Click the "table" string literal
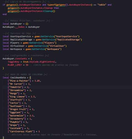 point(102,5)
